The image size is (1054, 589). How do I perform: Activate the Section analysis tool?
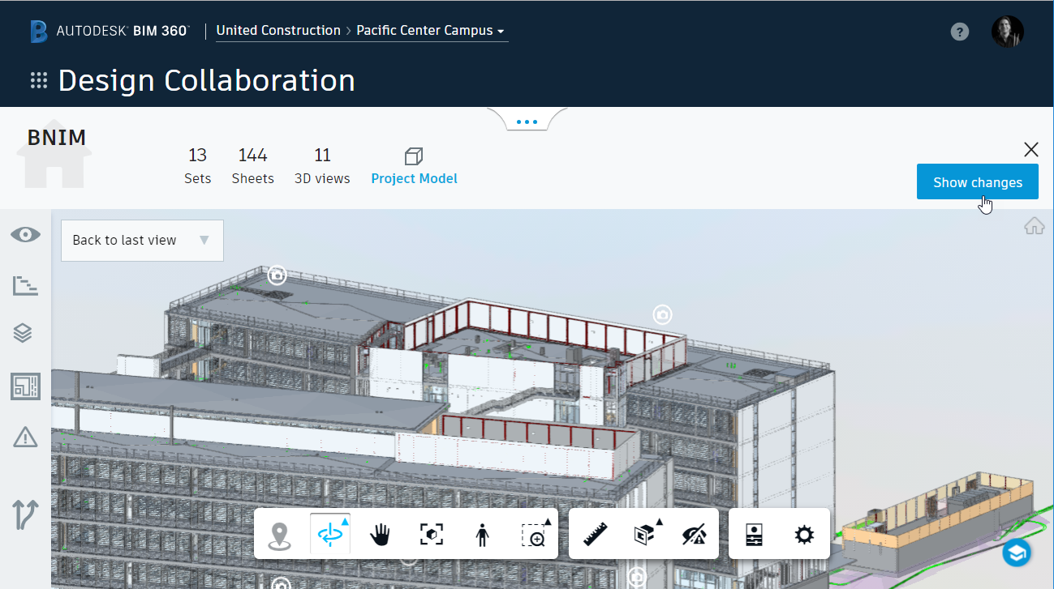coord(643,534)
